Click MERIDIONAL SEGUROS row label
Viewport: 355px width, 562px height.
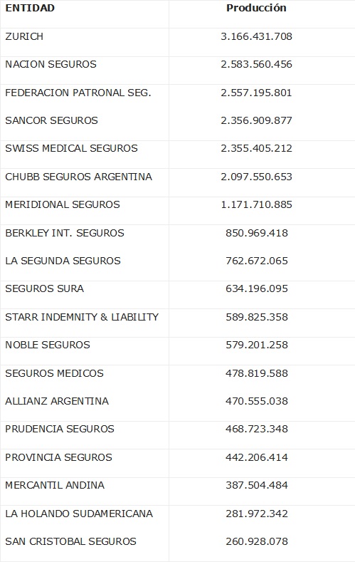pyautogui.click(x=63, y=204)
